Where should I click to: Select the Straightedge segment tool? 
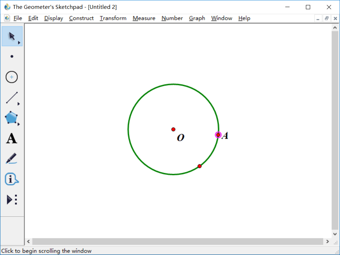[12, 98]
